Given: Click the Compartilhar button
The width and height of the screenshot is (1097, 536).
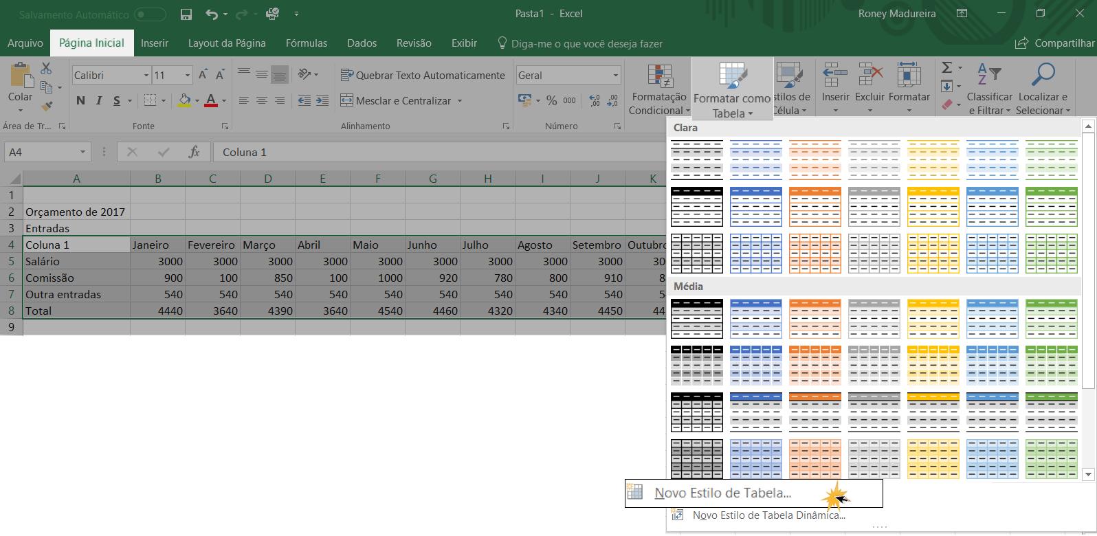Looking at the screenshot, I should (x=1055, y=43).
